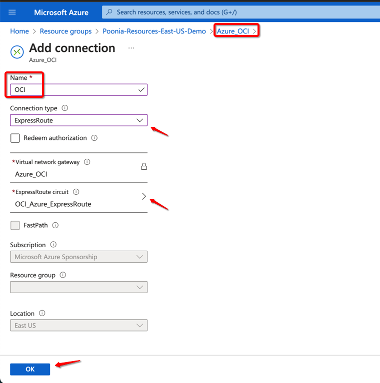
Task: Click the FastPath info icon
Action: (x=55, y=226)
